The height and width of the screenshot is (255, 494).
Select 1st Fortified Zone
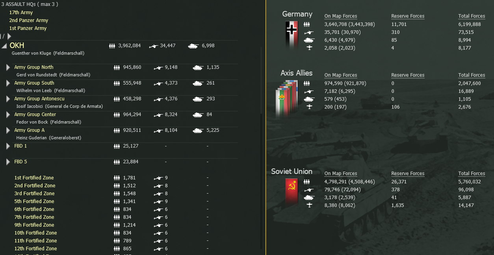tap(34, 178)
